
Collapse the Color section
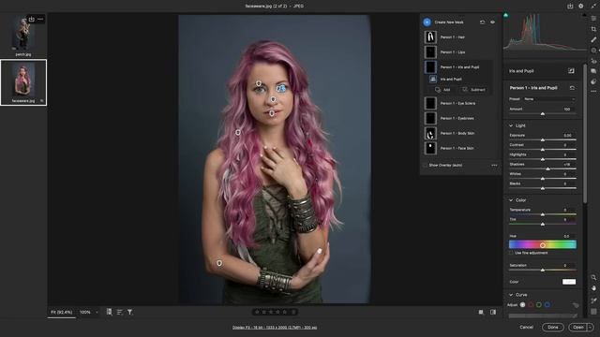pyautogui.click(x=511, y=199)
